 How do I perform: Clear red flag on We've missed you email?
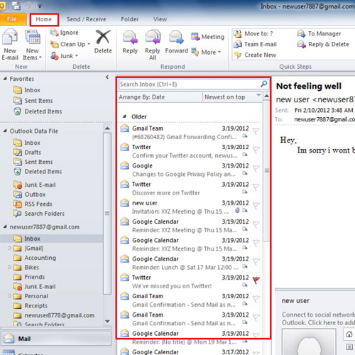coord(256,280)
